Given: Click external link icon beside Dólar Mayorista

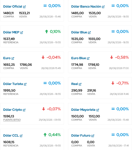Looking at the screenshot, I should point(98,110).
